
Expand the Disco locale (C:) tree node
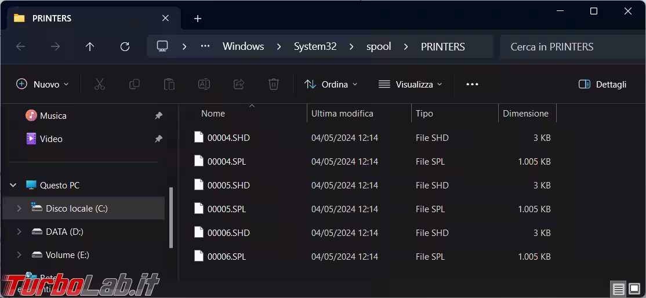[x=19, y=209]
